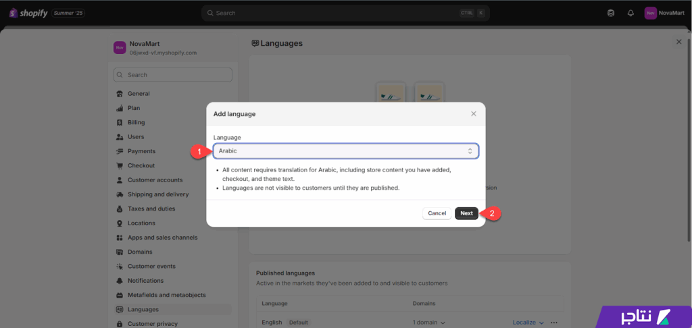
Task: Expand the Localize dropdown for English
Action: [x=528, y=323]
